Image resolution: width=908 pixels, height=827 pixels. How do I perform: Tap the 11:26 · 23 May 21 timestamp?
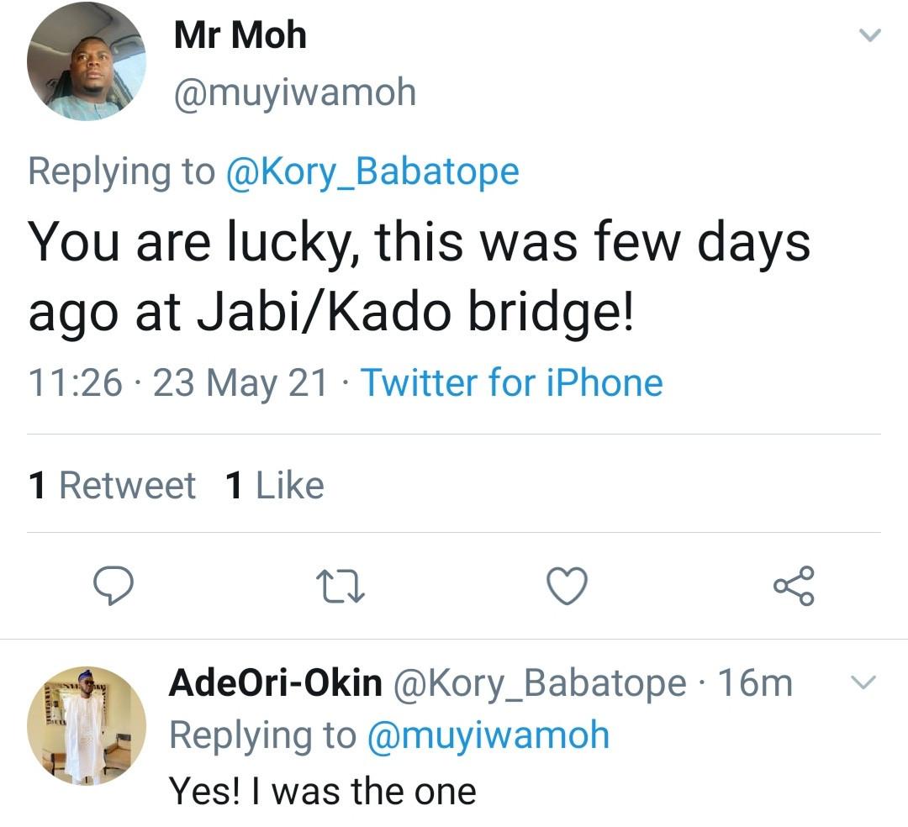click(x=177, y=383)
